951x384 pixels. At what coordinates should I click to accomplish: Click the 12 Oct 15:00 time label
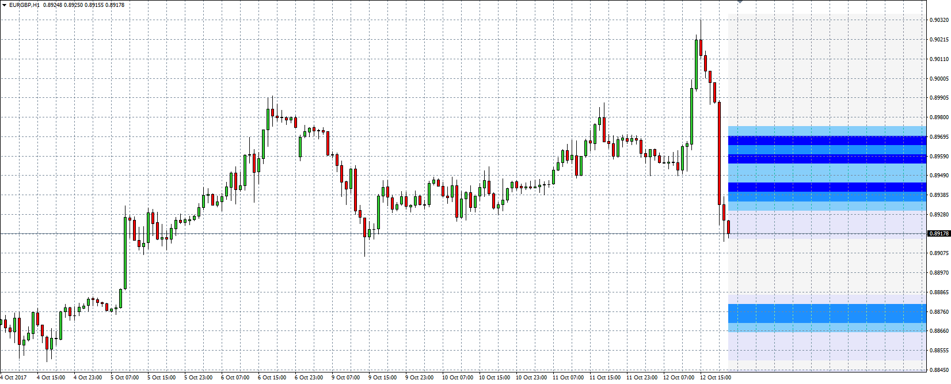(716, 378)
